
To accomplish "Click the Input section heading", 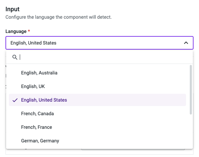I will (12, 9).
